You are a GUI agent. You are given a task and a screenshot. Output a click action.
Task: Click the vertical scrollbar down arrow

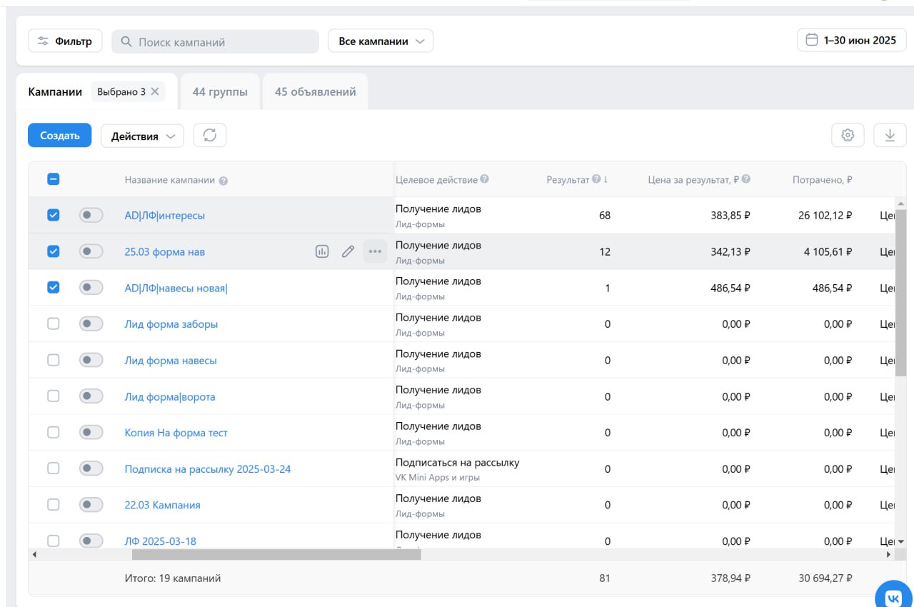900,542
